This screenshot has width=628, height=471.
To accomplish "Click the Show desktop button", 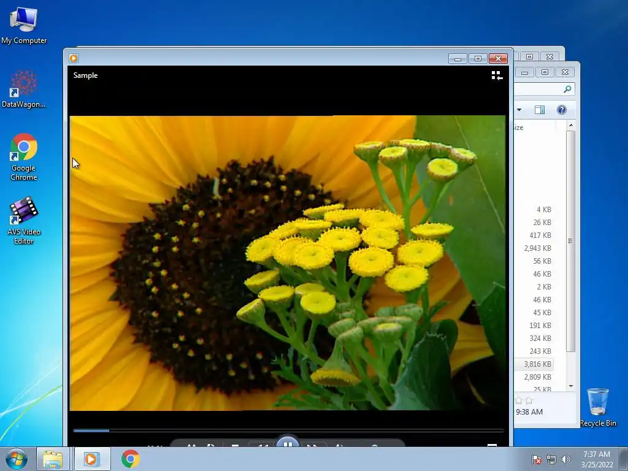I will [x=623, y=459].
